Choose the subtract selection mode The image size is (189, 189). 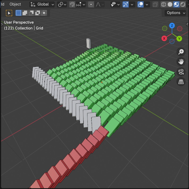tap(31, 13)
